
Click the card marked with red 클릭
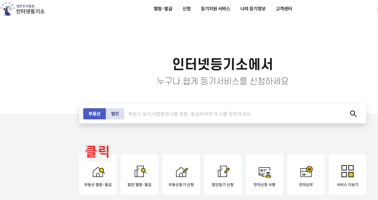tap(98, 174)
